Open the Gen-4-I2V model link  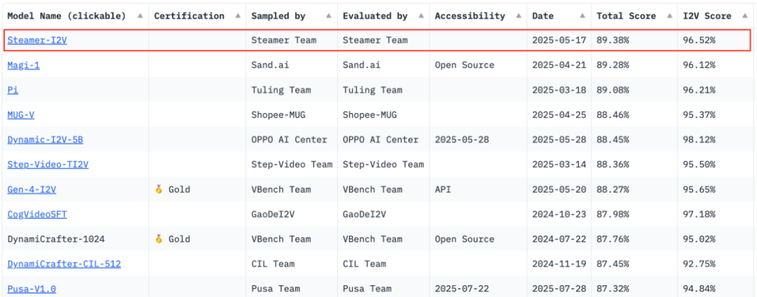click(32, 189)
